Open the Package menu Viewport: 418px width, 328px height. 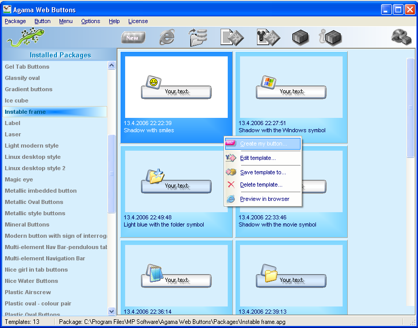point(15,21)
